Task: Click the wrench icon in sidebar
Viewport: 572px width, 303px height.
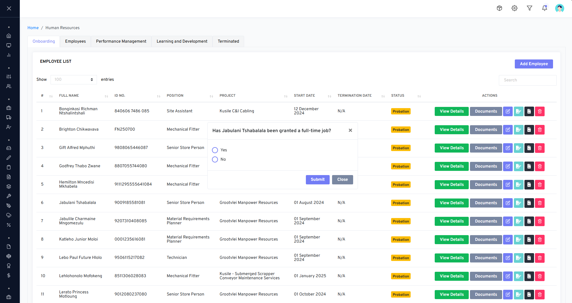Action: 9,196
